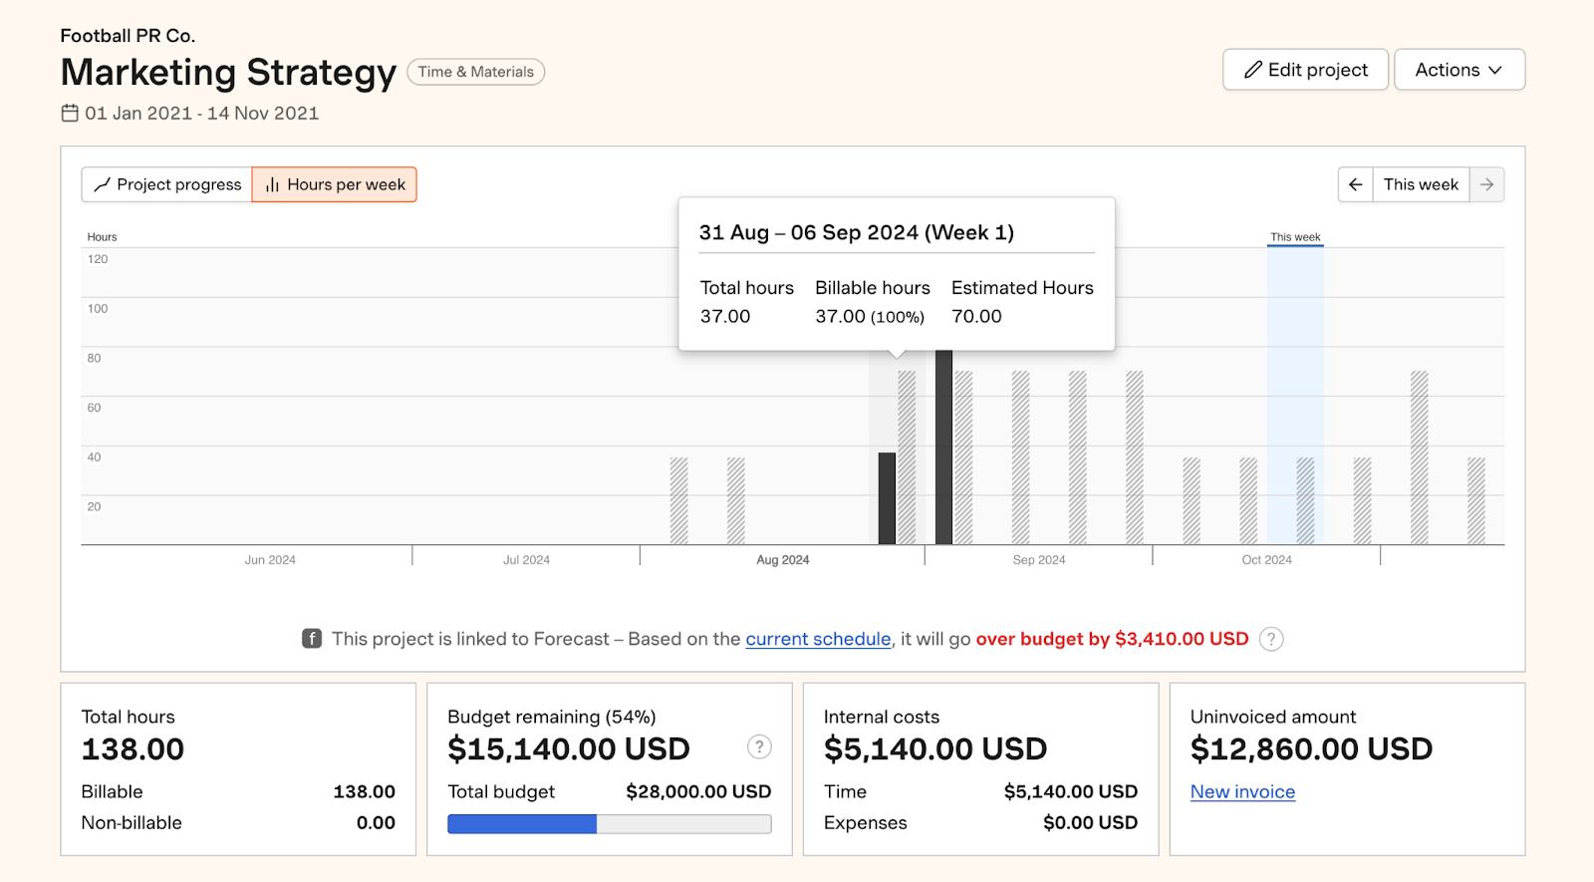Click the Forecast logo icon
This screenshot has width=1594, height=882.
point(312,639)
